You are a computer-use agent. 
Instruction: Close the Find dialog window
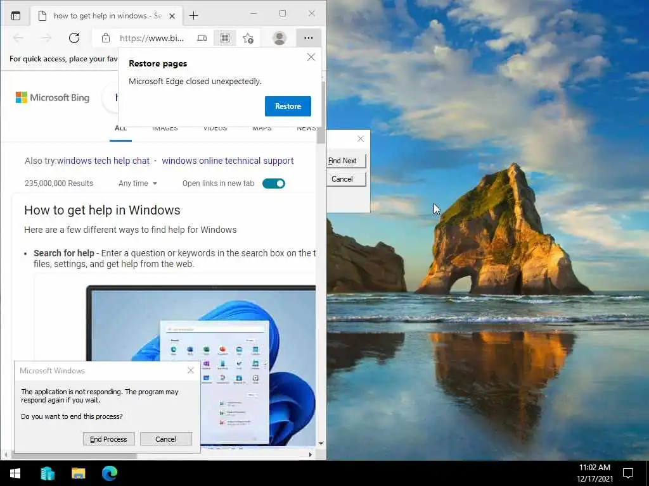coord(361,139)
